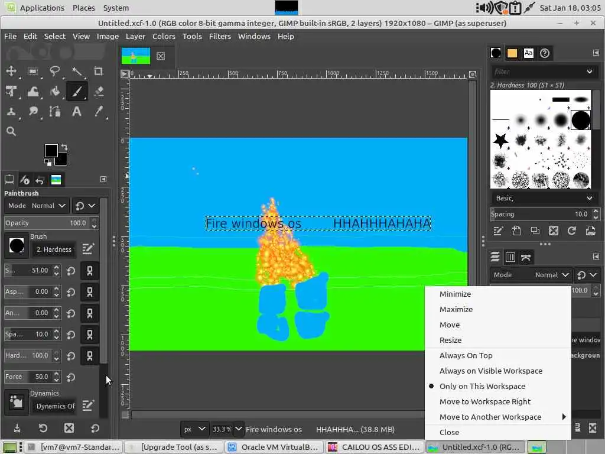Screen dimensions: 605x454
Task: Open the Colors menu
Action: [164, 36]
